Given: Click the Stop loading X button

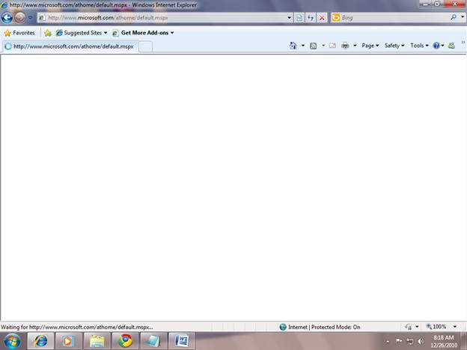Looking at the screenshot, I should point(322,17).
